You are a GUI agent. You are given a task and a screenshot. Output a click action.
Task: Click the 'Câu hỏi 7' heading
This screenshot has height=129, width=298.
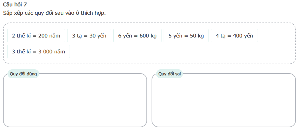point(15,4)
